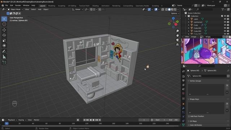Select the Move tool
This screenshot has width=231, height=130.
click(x=4, y=30)
